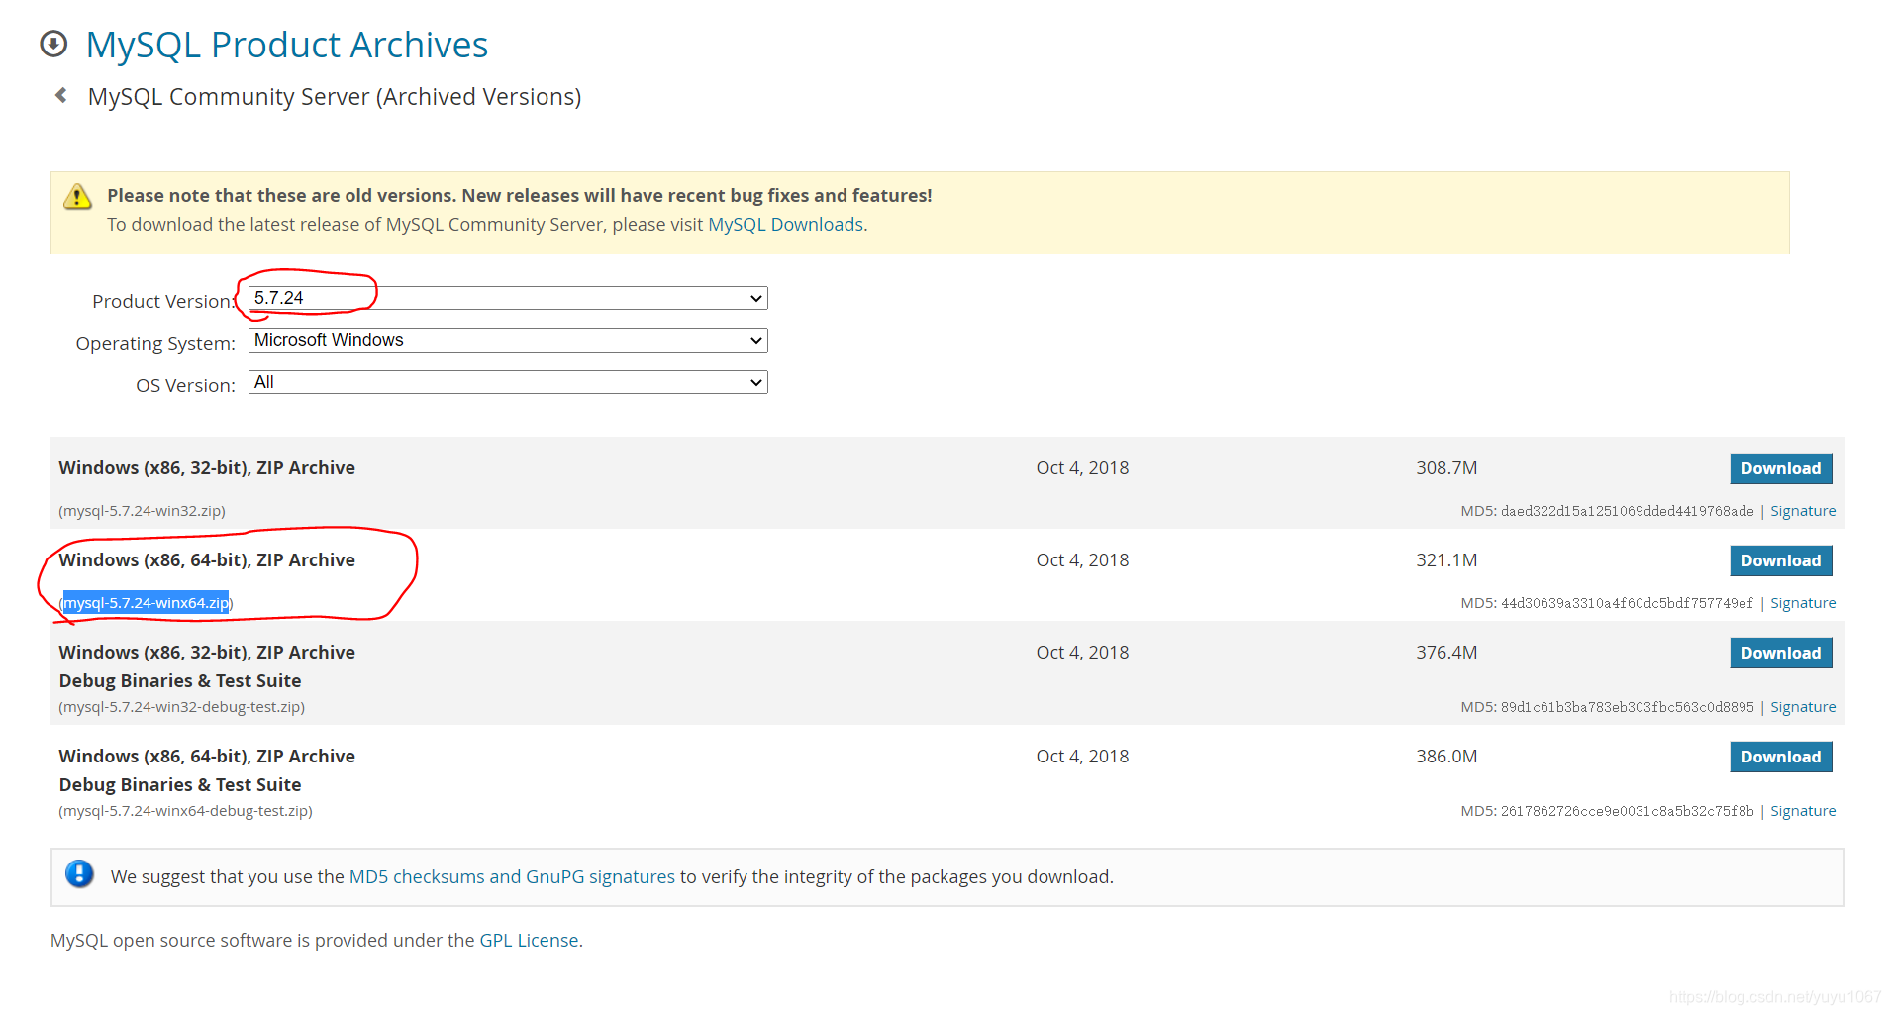The width and height of the screenshot is (1891, 1015).
Task: Click the highlighted mysql-5.7.24-winx64.zip filename
Action: 147,603
